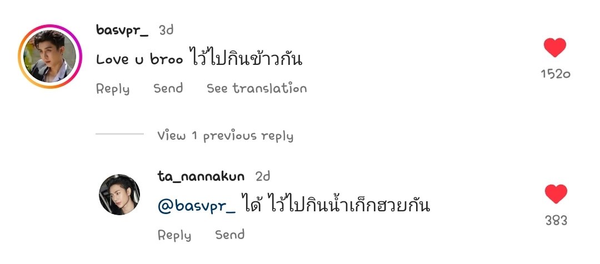
Task: Open the @basvpr_ mention in the reply
Action: pyautogui.click(x=197, y=206)
